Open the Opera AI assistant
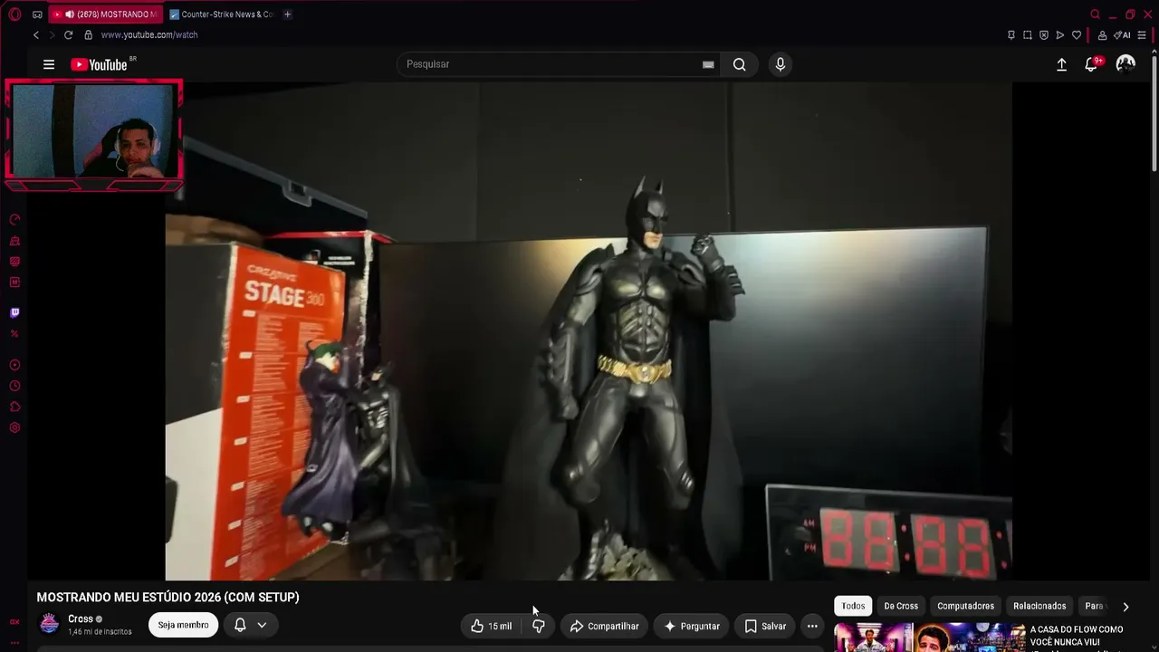The width and height of the screenshot is (1159, 652). pos(1122,35)
